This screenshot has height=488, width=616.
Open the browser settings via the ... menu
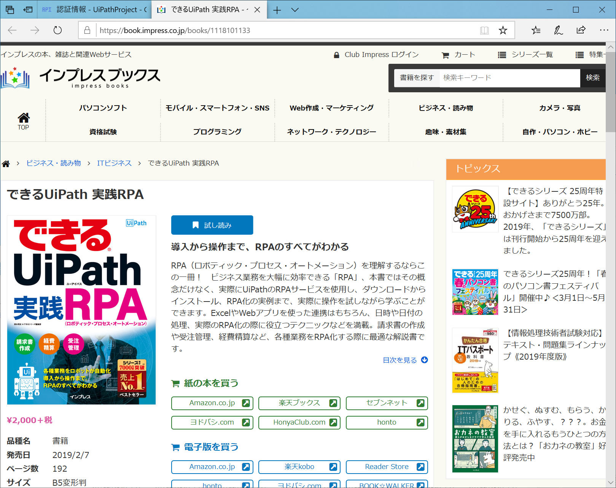(x=604, y=30)
